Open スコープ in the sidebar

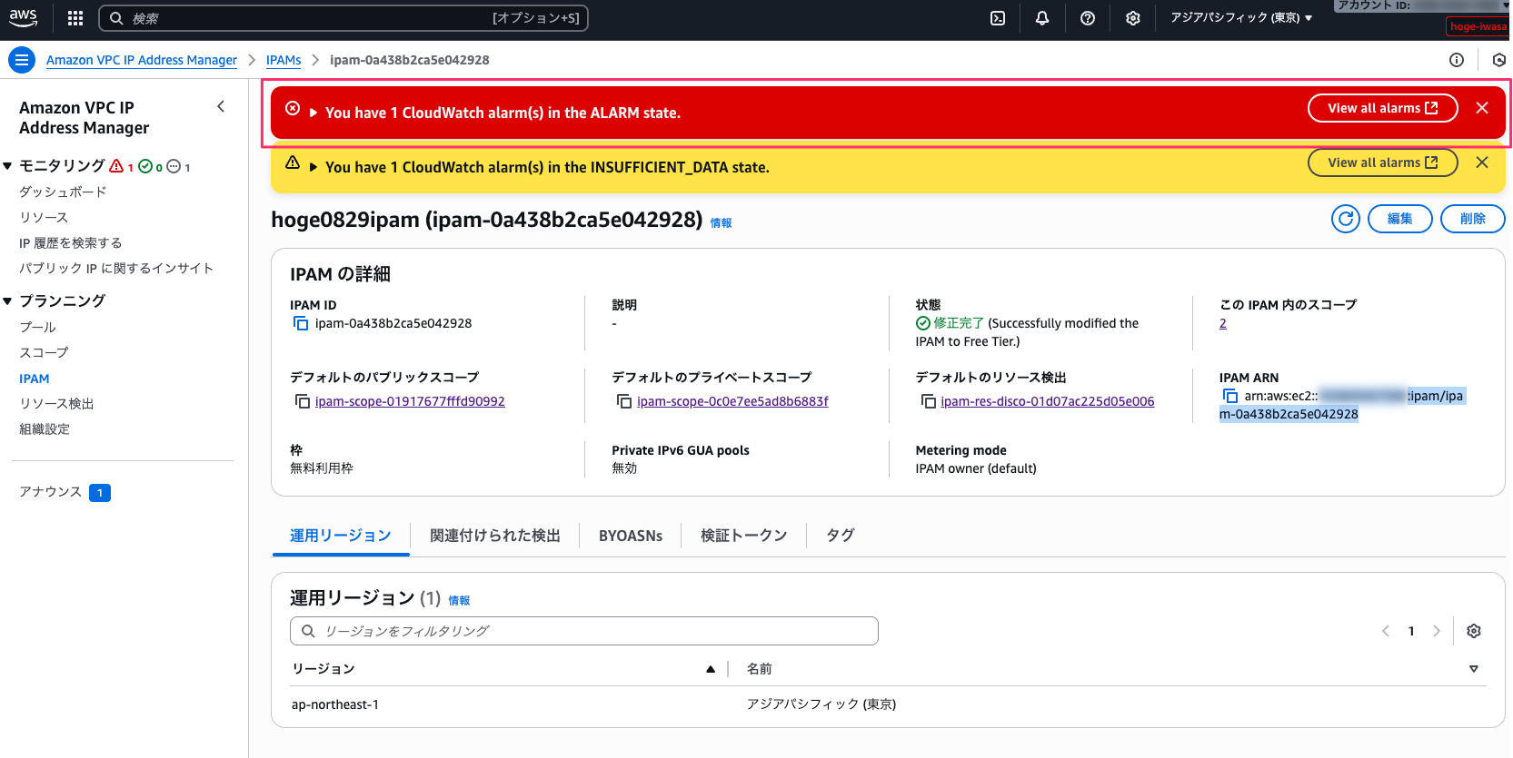tap(44, 352)
